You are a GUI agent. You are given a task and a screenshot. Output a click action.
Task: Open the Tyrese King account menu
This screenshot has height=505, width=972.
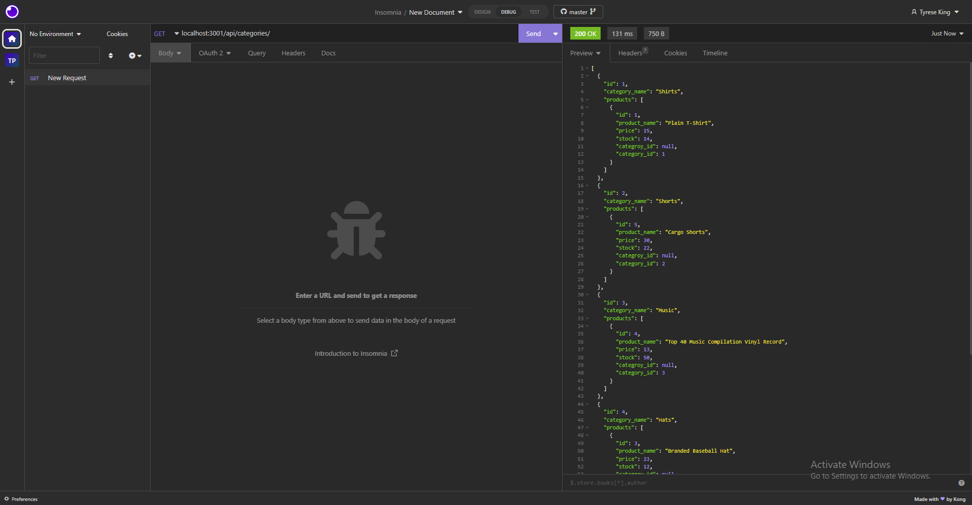pyautogui.click(x=935, y=12)
